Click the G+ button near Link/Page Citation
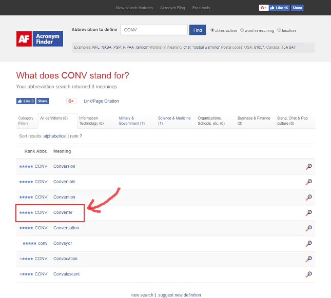 click(71, 101)
